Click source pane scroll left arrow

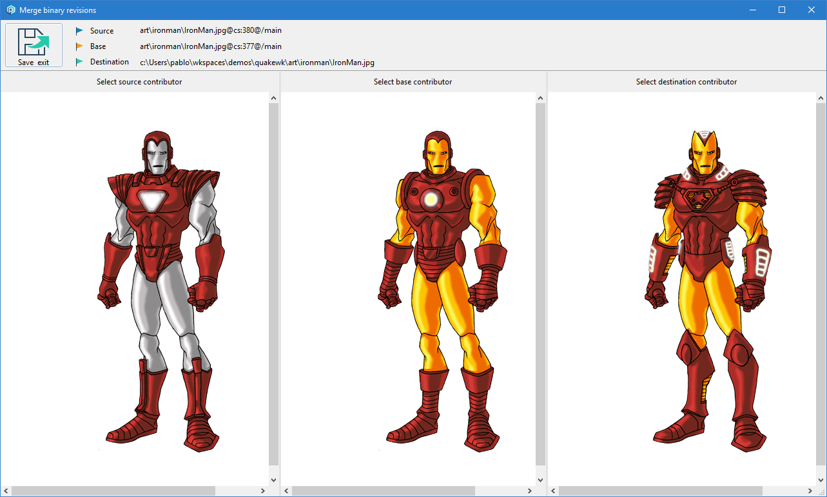click(6, 491)
